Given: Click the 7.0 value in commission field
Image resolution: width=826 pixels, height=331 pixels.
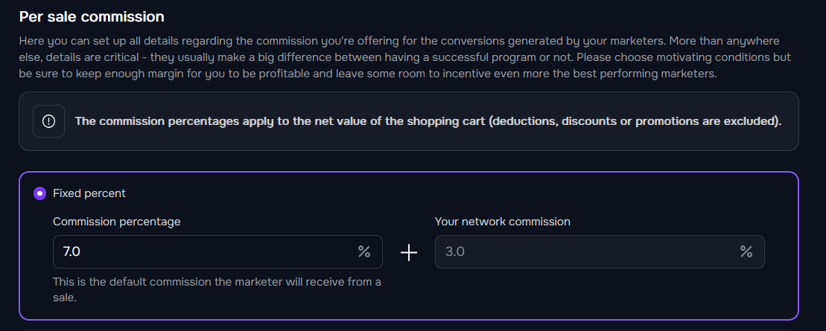Looking at the screenshot, I should pos(71,251).
